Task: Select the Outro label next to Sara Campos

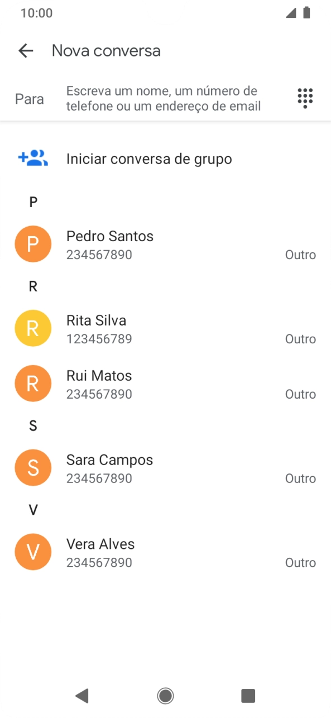Action: pyautogui.click(x=300, y=478)
